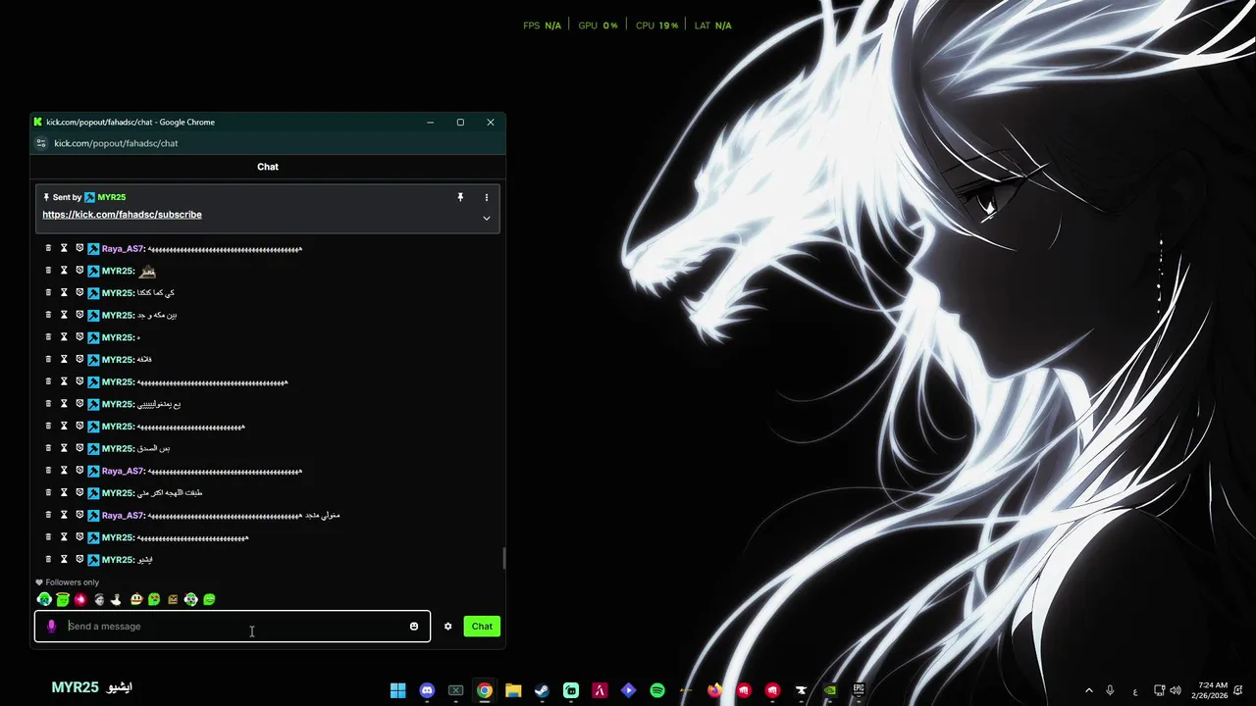The image size is (1256, 706).
Task: Open Steam from the taskbar
Action: (x=542, y=690)
